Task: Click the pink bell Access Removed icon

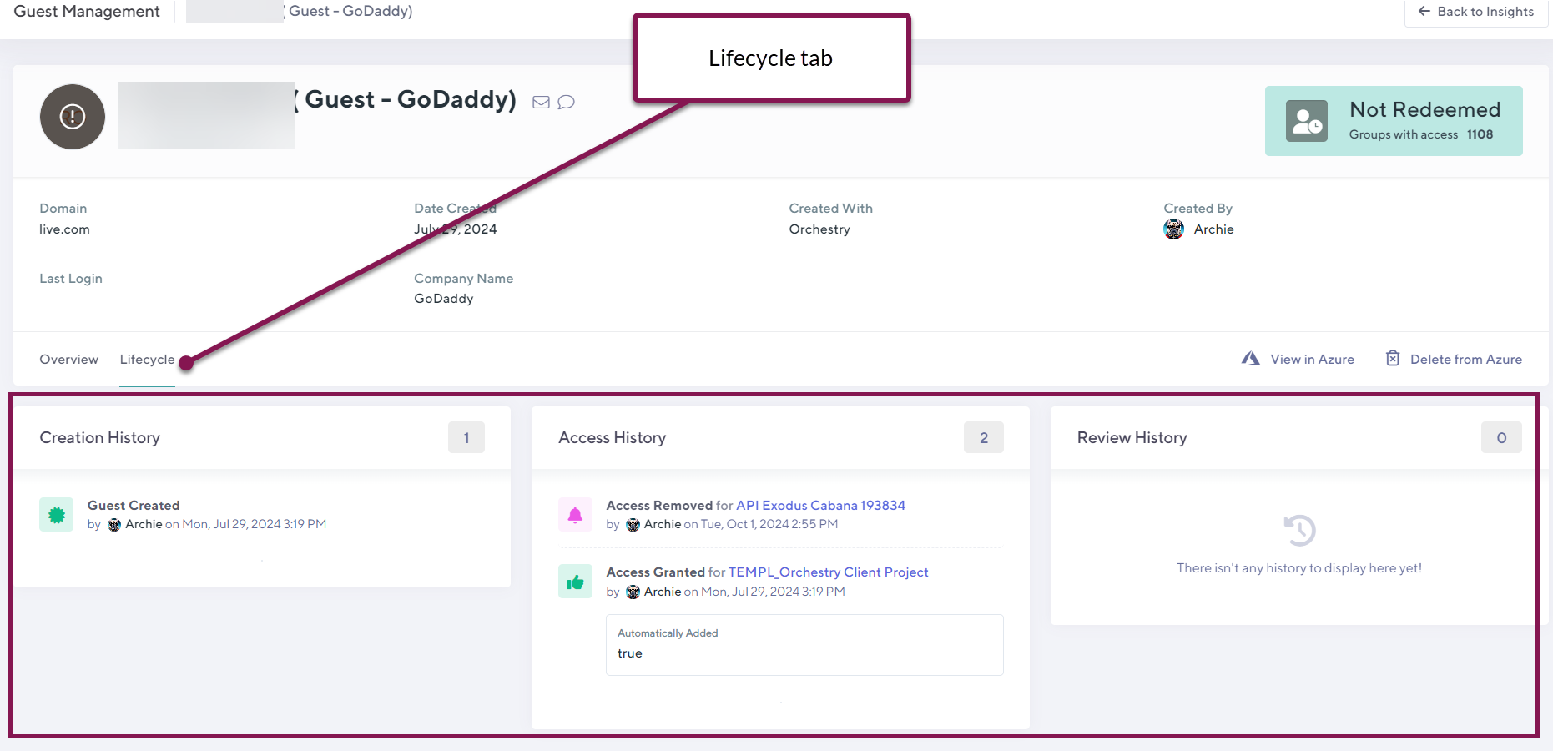Action: [575, 515]
